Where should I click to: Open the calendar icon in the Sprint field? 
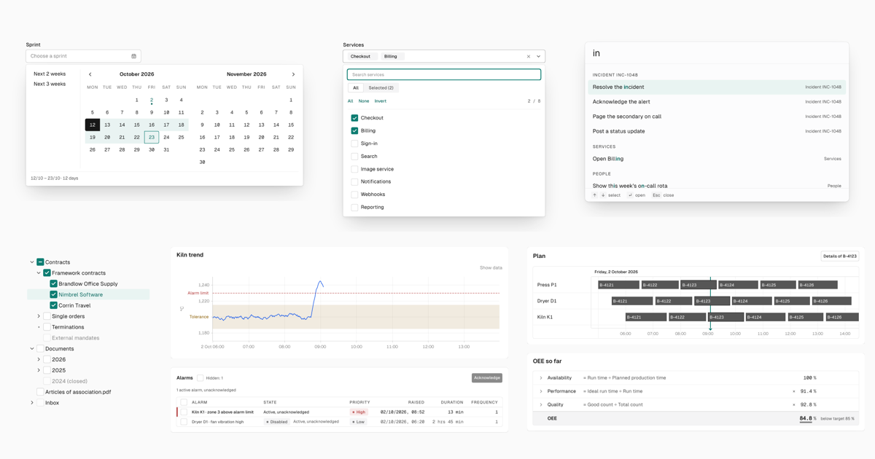point(133,56)
